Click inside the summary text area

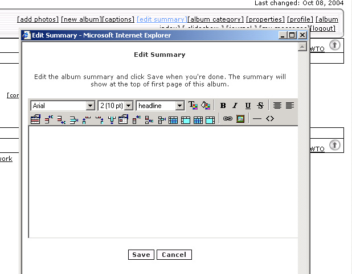click(163, 182)
